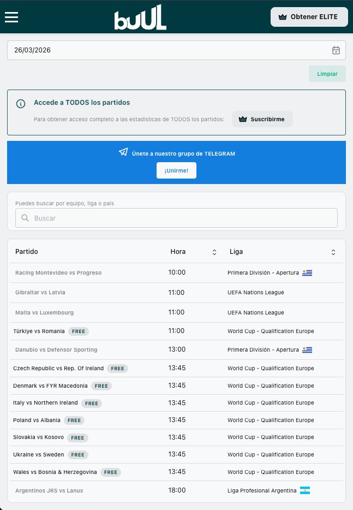This screenshot has height=510, width=353.
Task: Open Slovakia vs Kosovo match
Action: tap(38, 437)
